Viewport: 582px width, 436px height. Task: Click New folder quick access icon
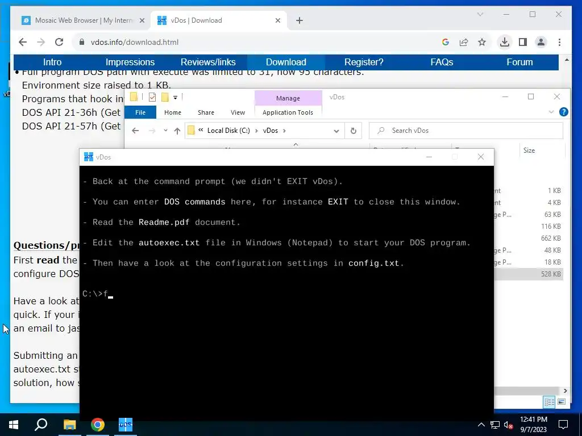tap(165, 97)
